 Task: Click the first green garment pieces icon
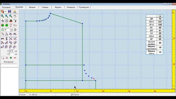(2, 25)
